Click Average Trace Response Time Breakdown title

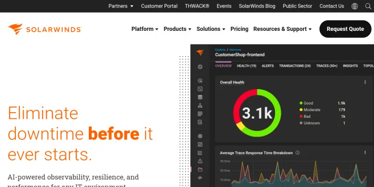point(256,153)
